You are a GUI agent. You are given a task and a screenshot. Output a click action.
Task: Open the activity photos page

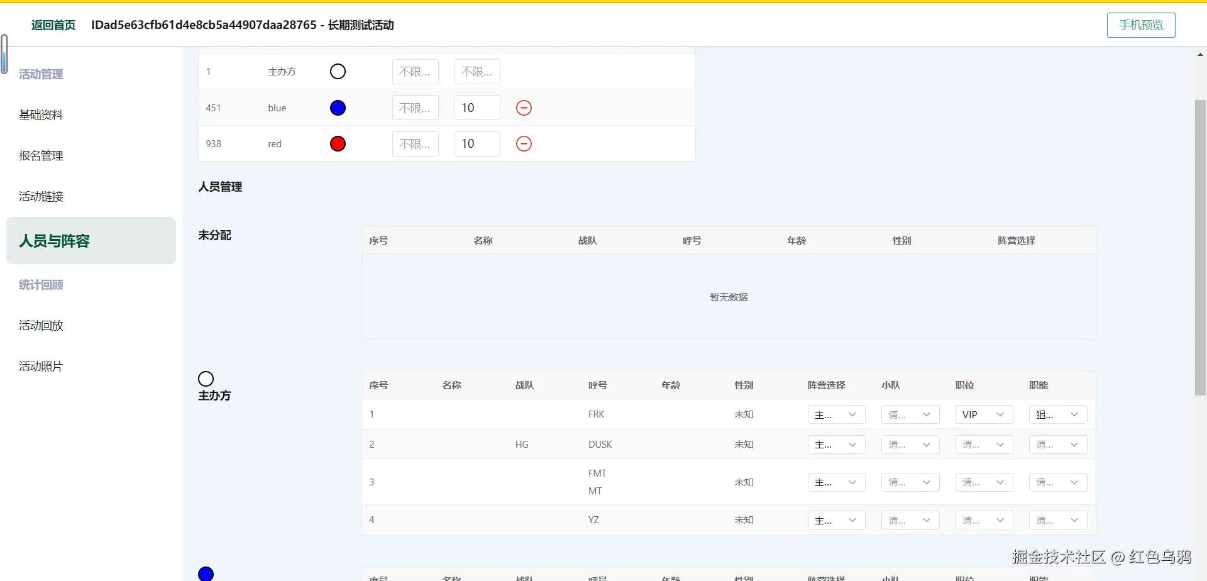pyautogui.click(x=41, y=367)
